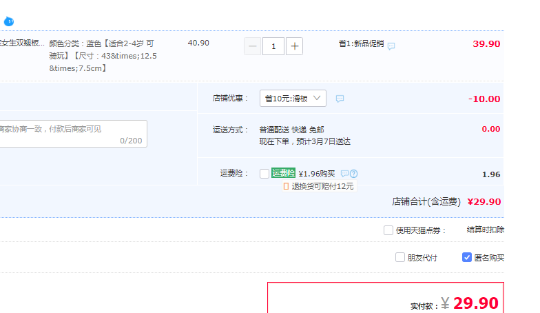
Task: Open the comment icon beside 省1:新品促销
Action: tap(391, 46)
